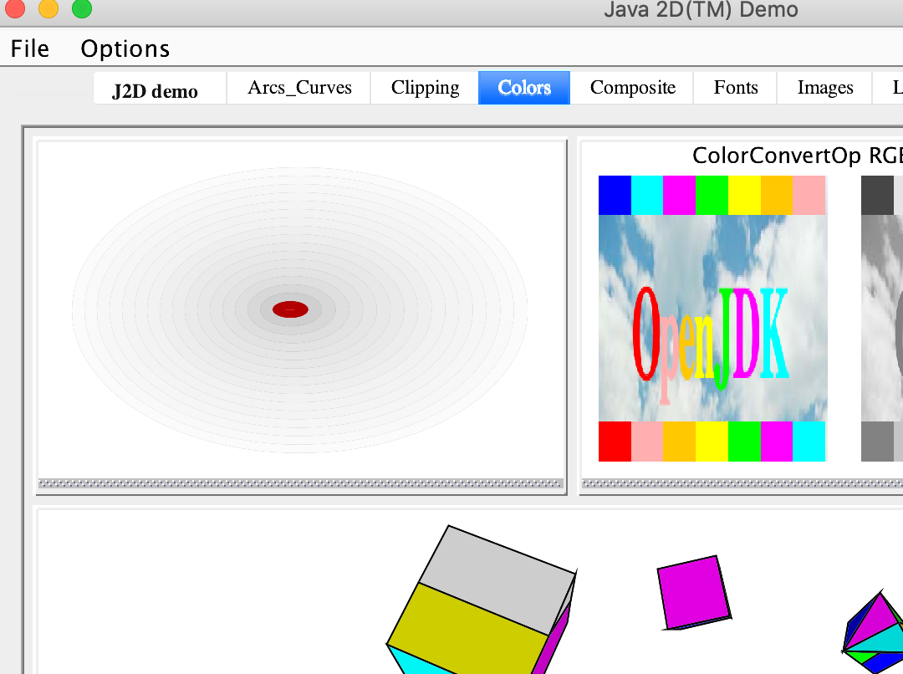903x674 pixels.
Task: Click the small magenta cube
Action: coord(692,592)
